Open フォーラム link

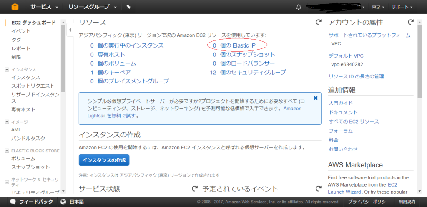[341, 131]
